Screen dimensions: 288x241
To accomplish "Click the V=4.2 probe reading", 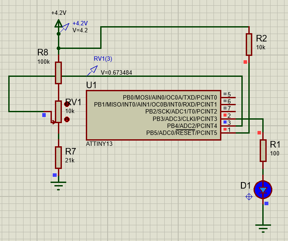I will (x=80, y=30).
